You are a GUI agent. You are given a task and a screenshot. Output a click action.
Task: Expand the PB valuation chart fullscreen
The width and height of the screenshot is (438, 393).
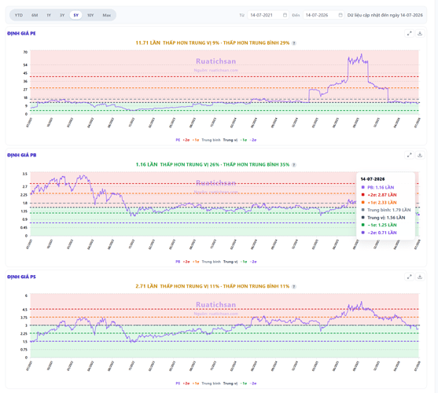click(409, 155)
